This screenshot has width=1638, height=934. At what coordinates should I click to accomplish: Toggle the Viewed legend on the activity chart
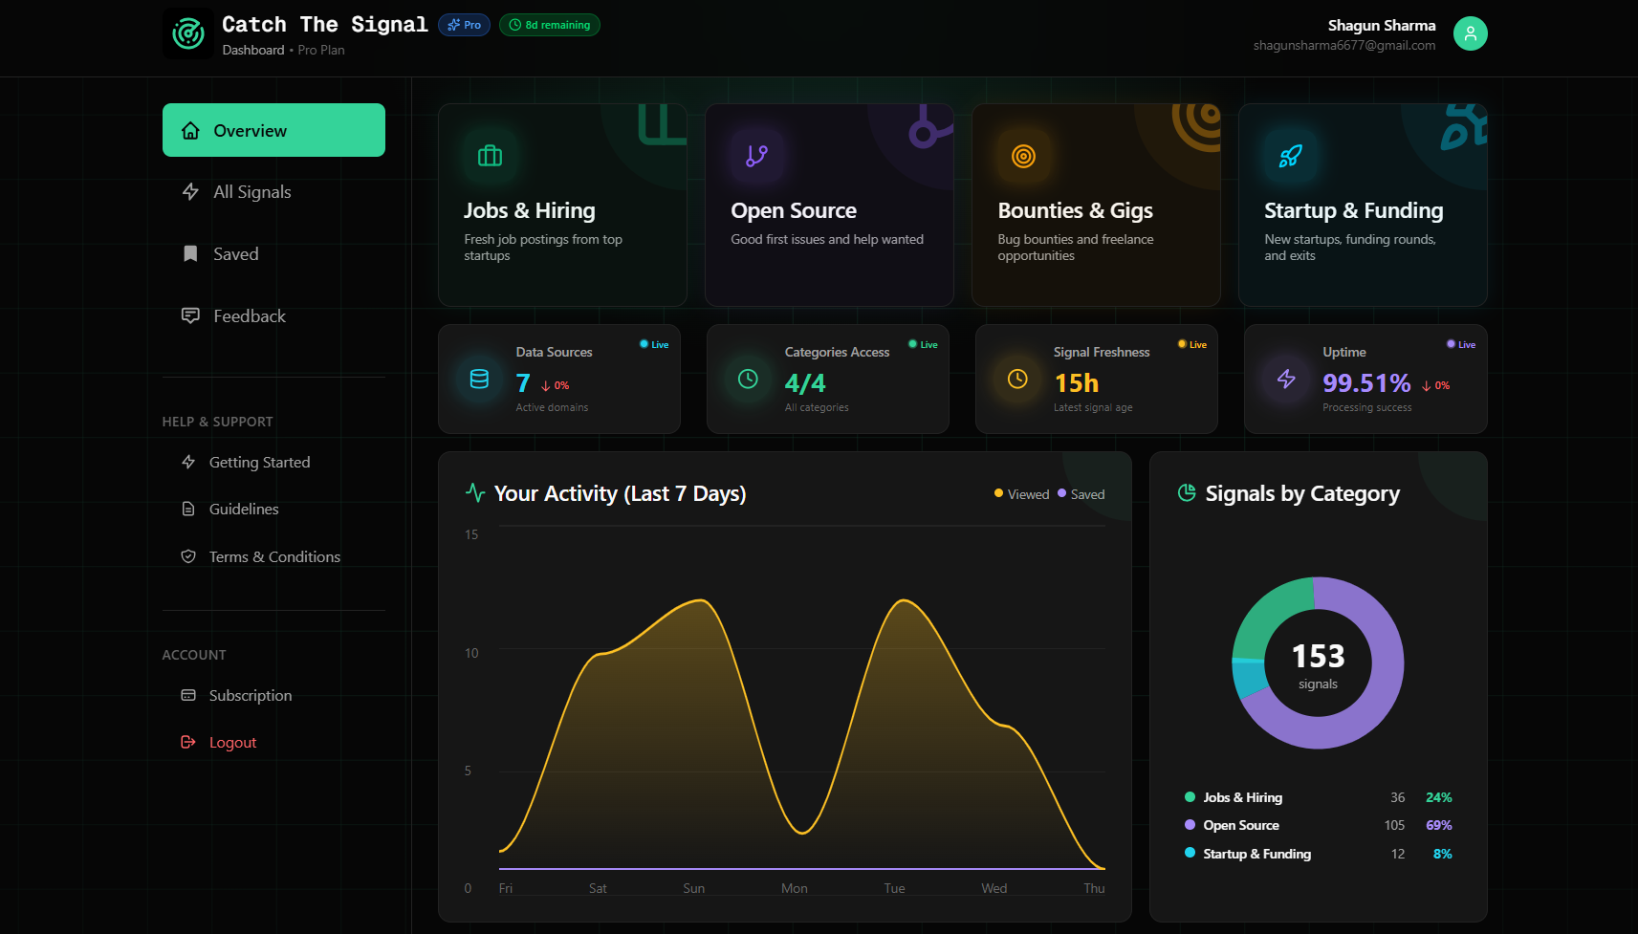pyautogui.click(x=1022, y=493)
